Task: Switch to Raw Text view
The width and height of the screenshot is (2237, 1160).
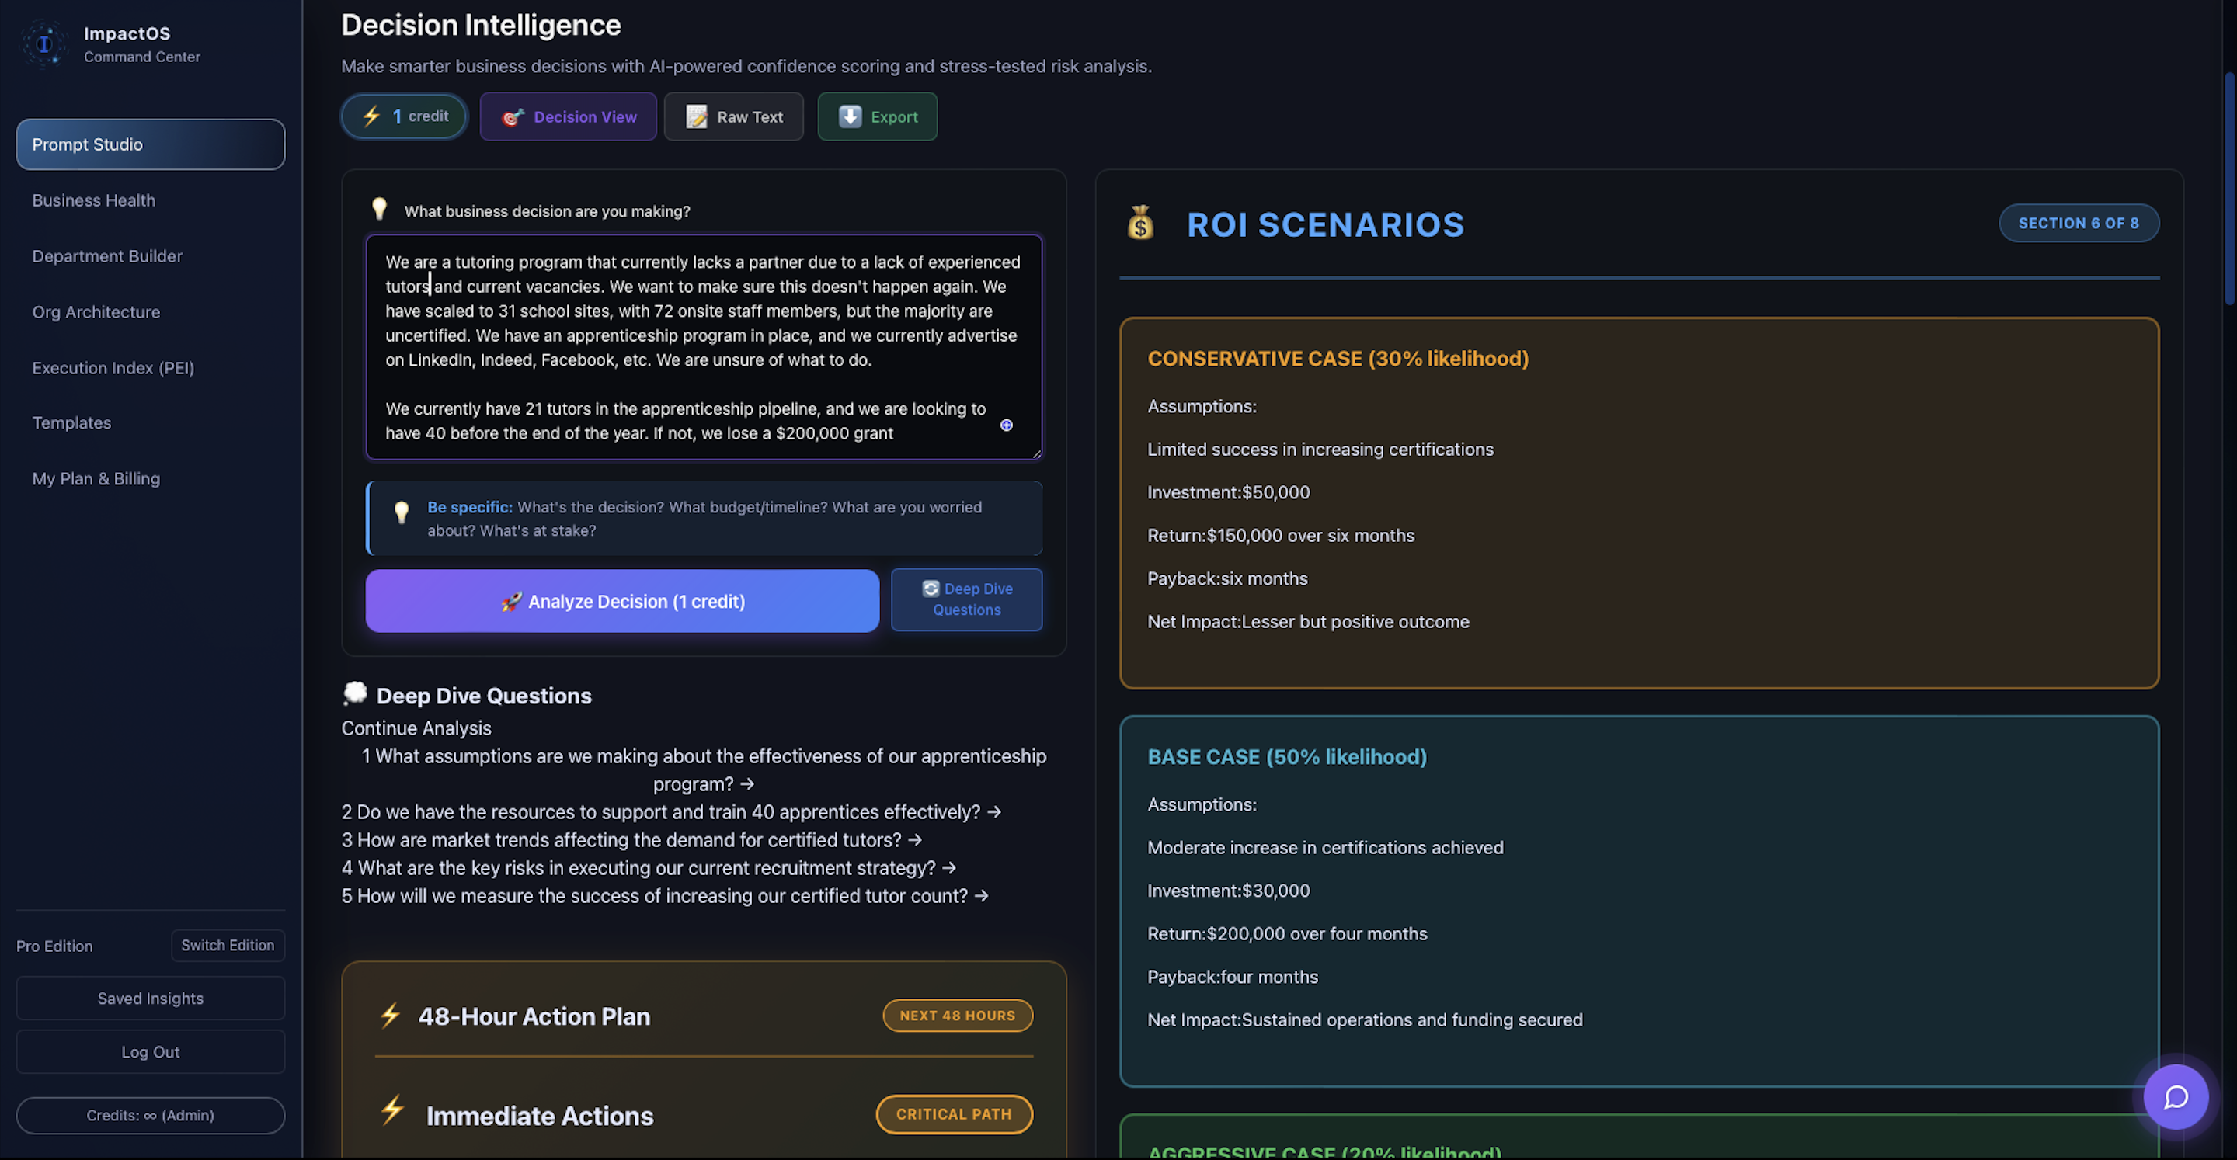Action: (x=734, y=116)
